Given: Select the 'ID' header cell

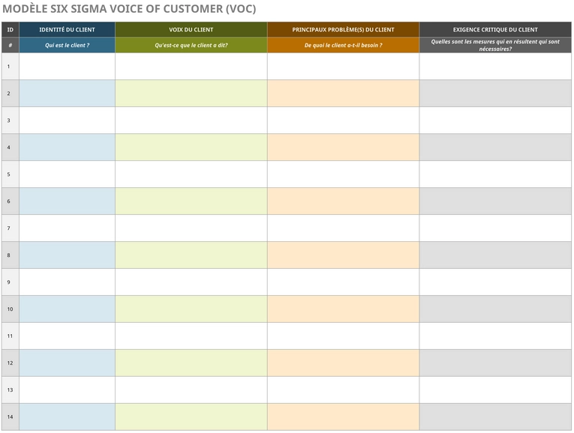Looking at the screenshot, I should [11, 30].
